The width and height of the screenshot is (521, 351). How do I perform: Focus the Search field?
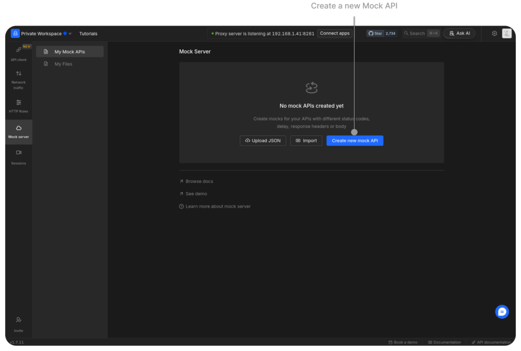tap(421, 33)
